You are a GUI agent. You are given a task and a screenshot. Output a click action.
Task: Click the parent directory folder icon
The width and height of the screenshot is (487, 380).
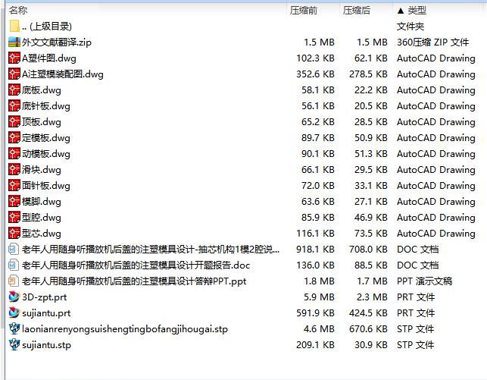(x=14, y=26)
